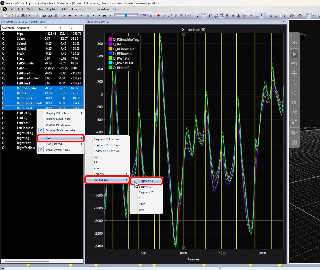Screen dimensions: 320x270
Task: Expand the Plot Filtered... submenu
Action: (61, 144)
